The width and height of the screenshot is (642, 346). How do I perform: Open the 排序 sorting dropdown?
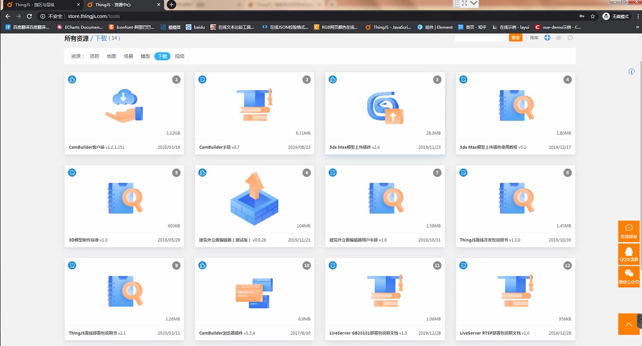[534, 38]
